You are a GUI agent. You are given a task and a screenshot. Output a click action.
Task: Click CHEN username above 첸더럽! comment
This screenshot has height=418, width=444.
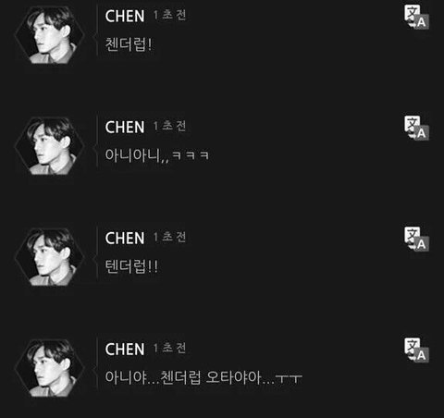coord(125,16)
